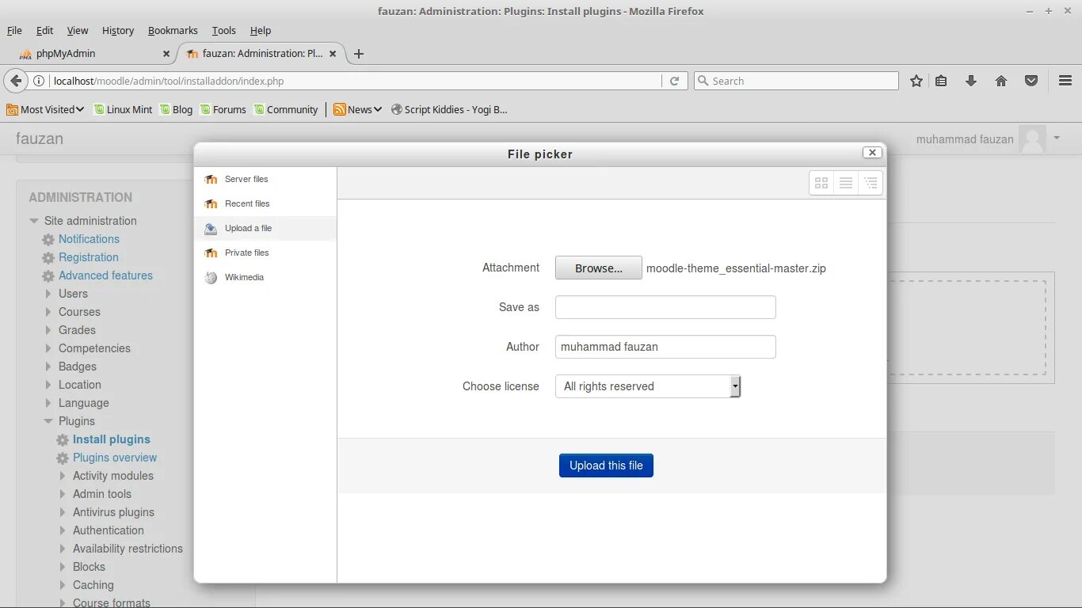Click Advanced features gear icon
The width and height of the screenshot is (1082, 608).
click(x=48, y=275)
